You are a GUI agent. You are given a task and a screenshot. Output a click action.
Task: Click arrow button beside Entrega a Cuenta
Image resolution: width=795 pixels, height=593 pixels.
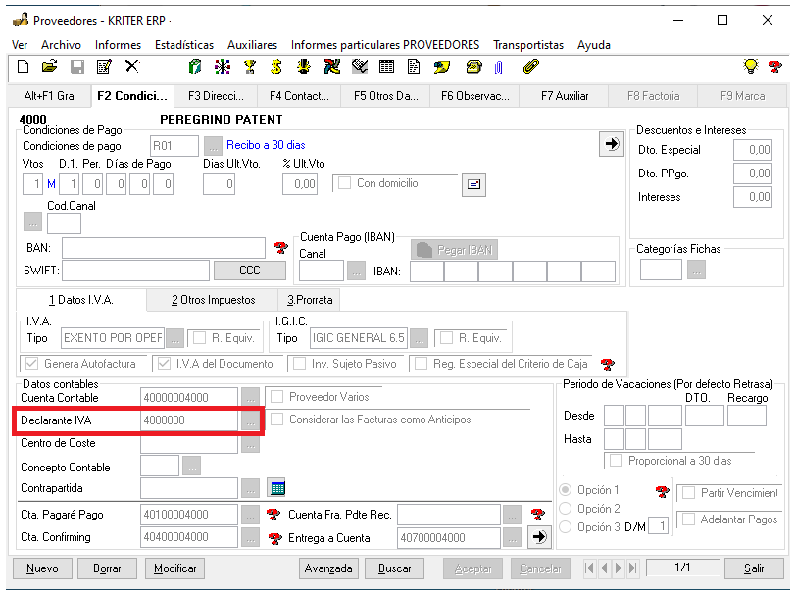(x=539, y=537)
